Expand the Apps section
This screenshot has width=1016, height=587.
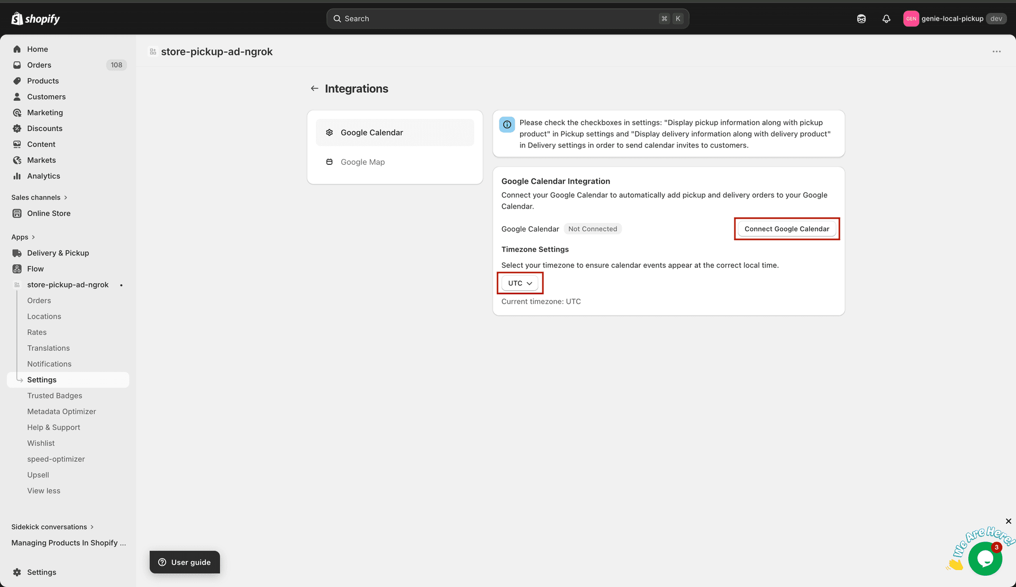23,237
